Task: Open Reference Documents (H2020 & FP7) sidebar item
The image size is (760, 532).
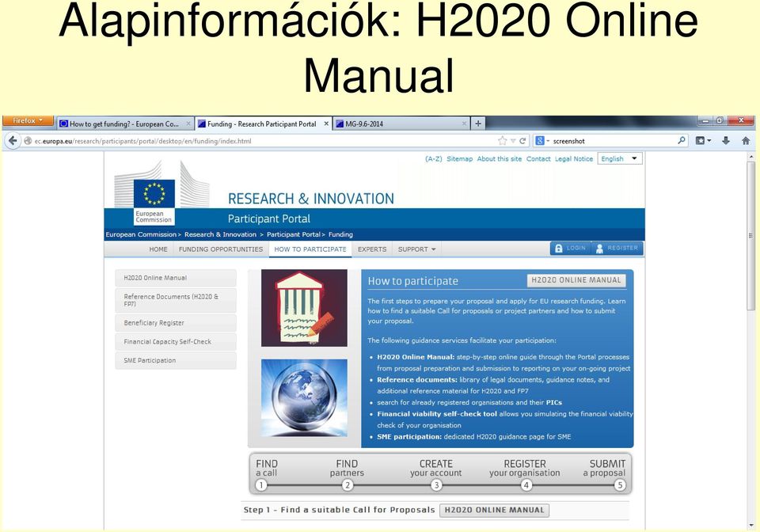Action: [x=176, y=300]
